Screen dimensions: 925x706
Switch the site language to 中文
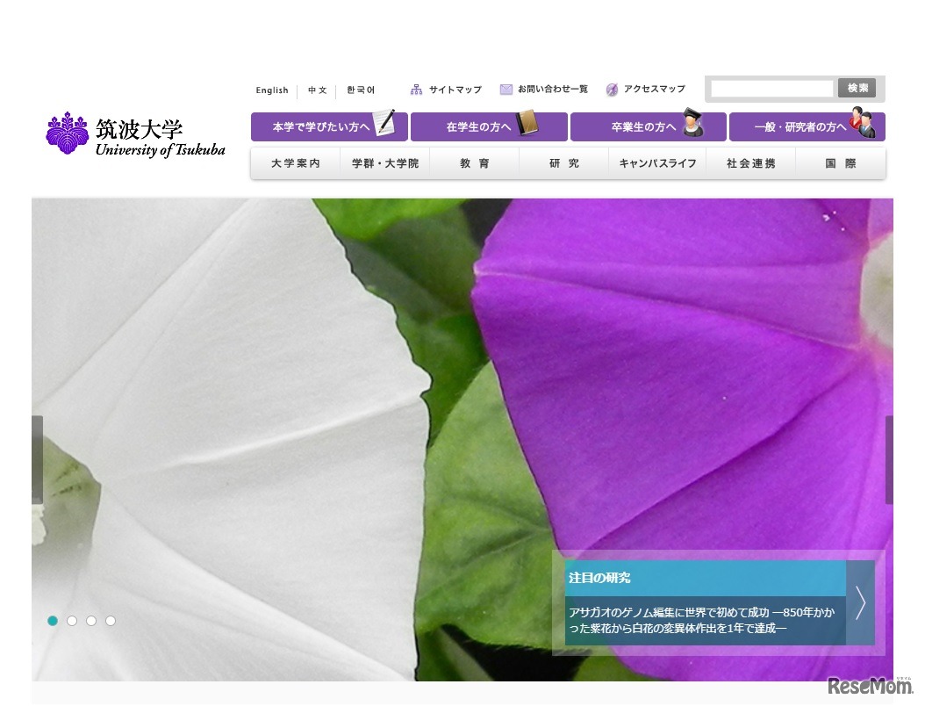(317, 90)
